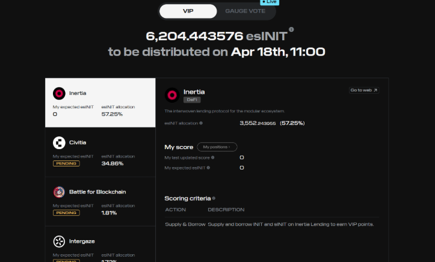Click the large Inertia logo in detail panel
The width and height of the screenshot is (435, 262).
[x=171, y=95]
